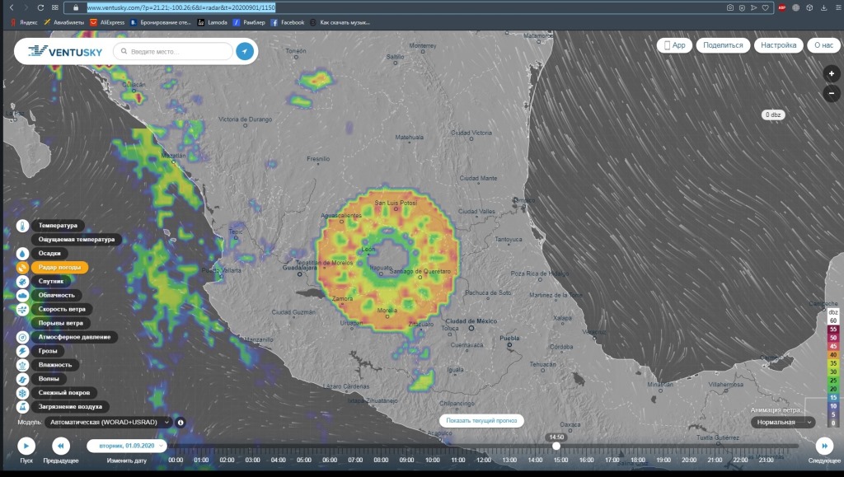Jump to 06:00 on the timeline
Image resolution: width=844 pixels, height=477 pixels.
pos(330,460)
